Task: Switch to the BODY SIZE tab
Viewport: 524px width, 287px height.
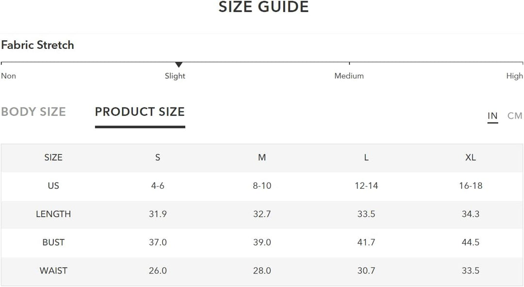Action: 33,112
